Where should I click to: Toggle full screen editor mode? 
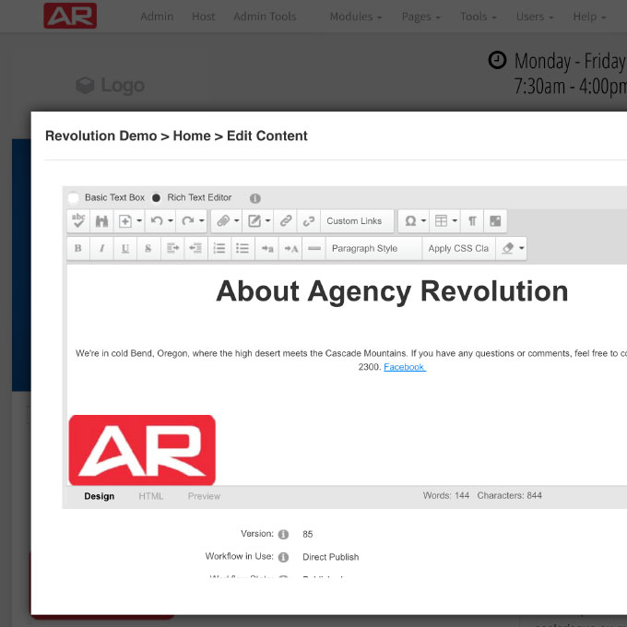coord(495,220)
